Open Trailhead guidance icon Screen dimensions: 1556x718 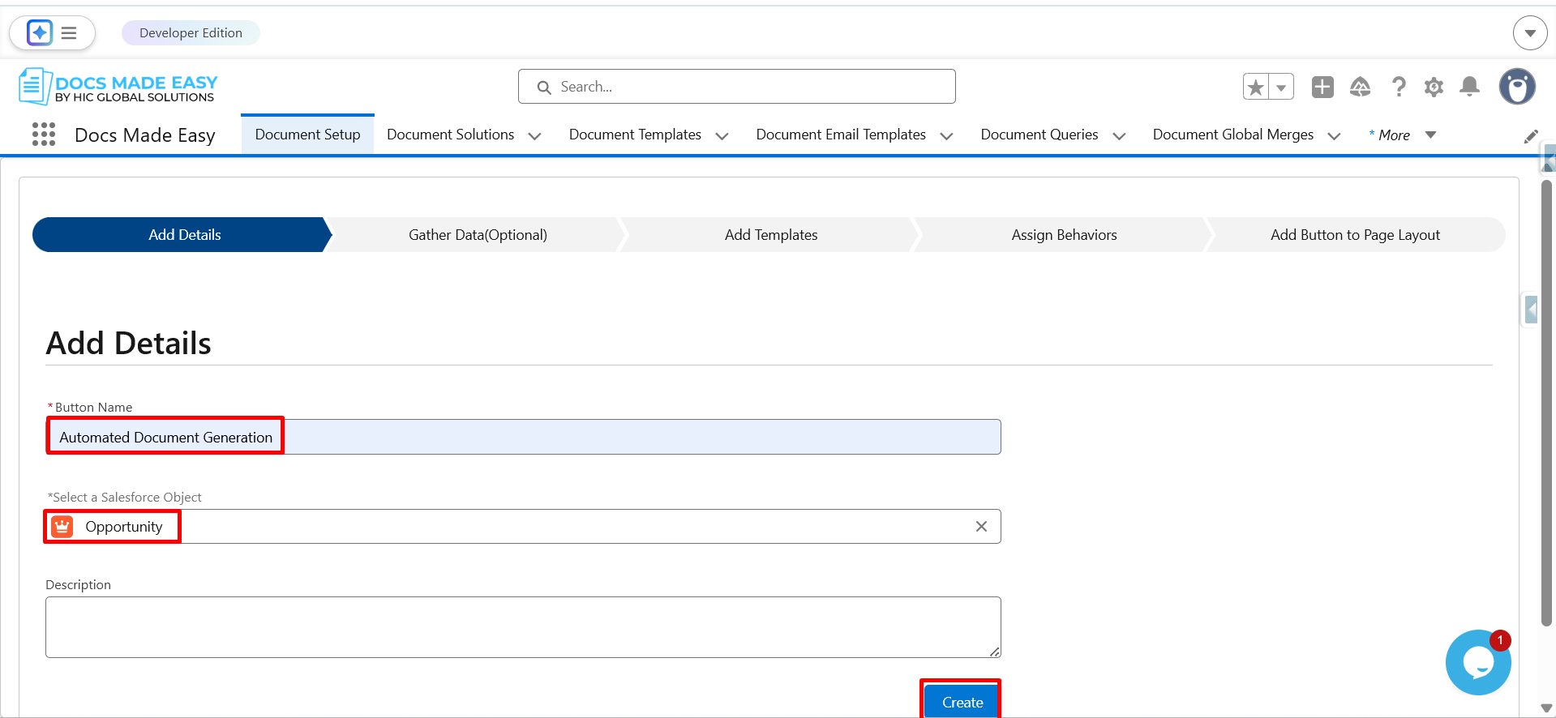(x=1360, y=87)
